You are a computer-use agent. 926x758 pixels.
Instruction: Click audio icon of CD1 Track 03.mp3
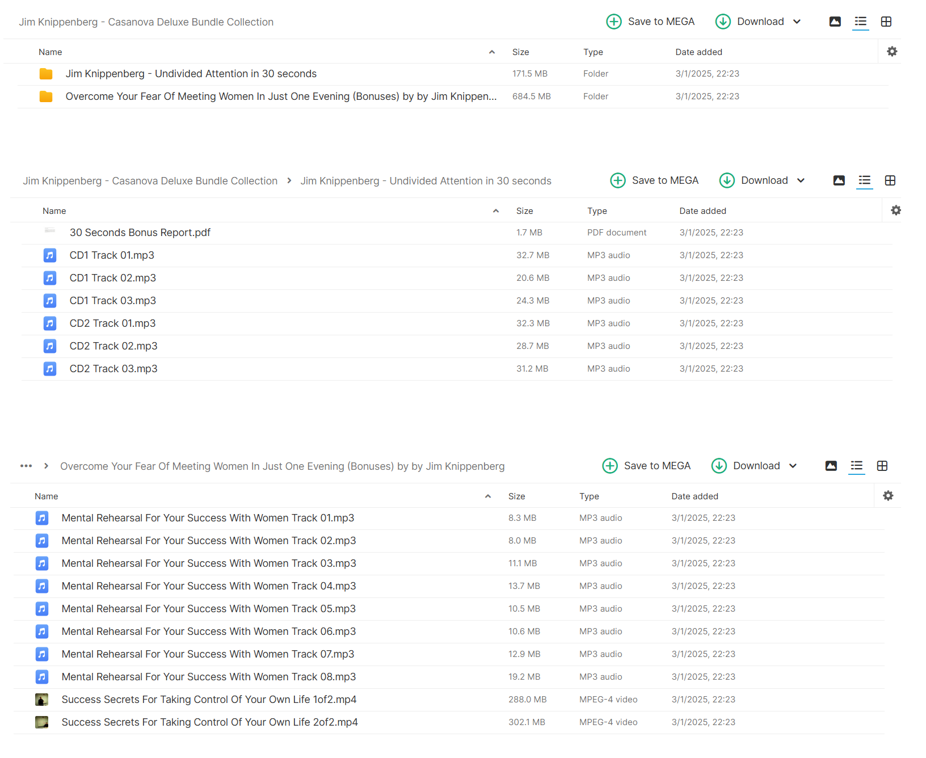50,301
